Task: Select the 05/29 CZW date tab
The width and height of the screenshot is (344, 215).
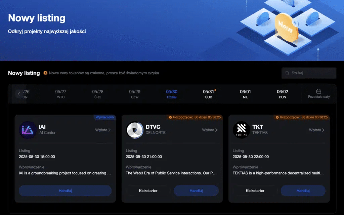Action: (x=134, y=94)
